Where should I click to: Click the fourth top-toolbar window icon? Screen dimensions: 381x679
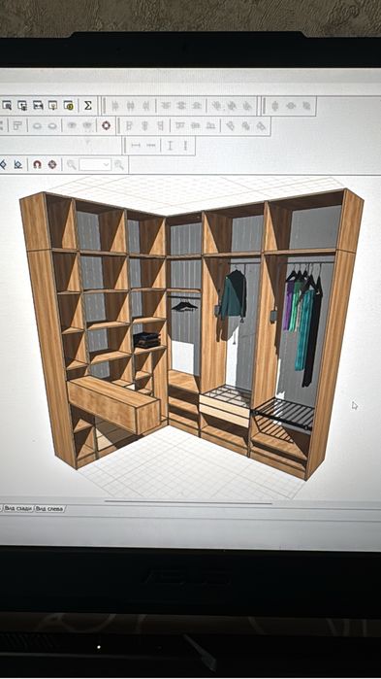point(52,105)
